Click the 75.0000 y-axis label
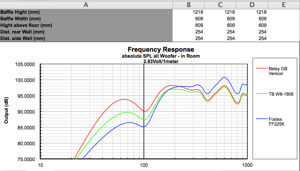 point(26,159)
